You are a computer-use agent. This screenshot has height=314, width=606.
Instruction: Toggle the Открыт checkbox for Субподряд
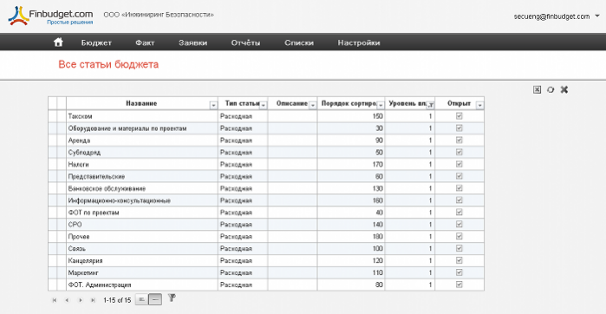pyautogui.click(x=459, y=152)
